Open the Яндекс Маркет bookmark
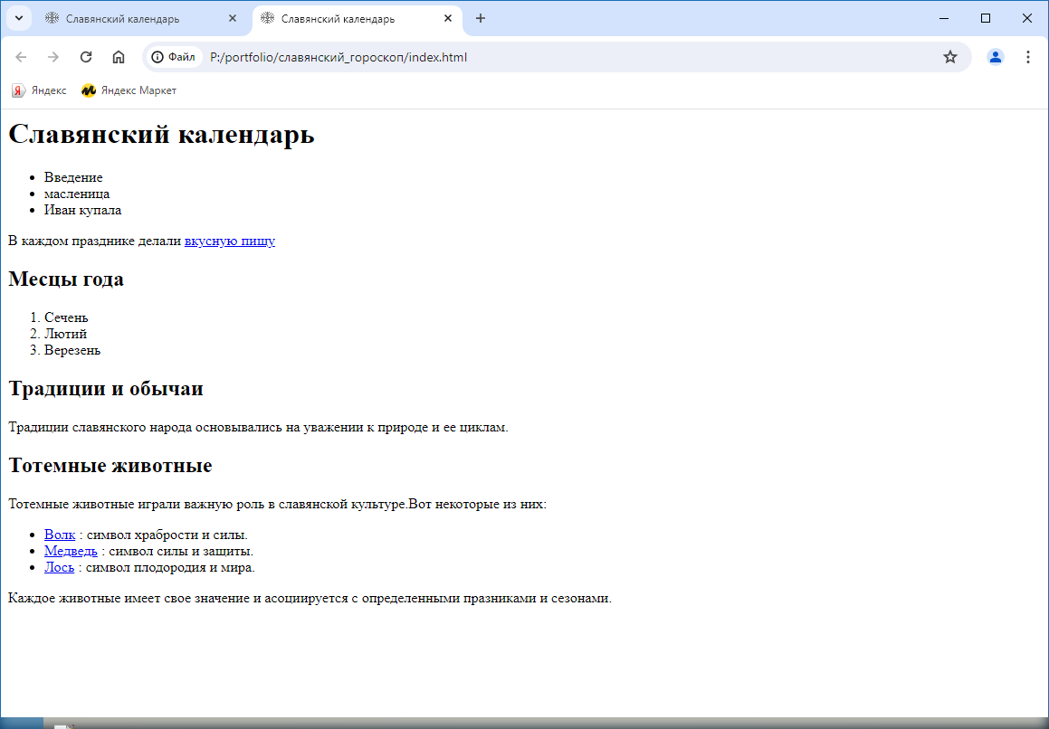The image size is (1049, 729). pos(129,90)
